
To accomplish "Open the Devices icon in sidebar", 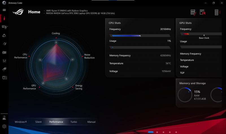I will (x=4, y=27).
